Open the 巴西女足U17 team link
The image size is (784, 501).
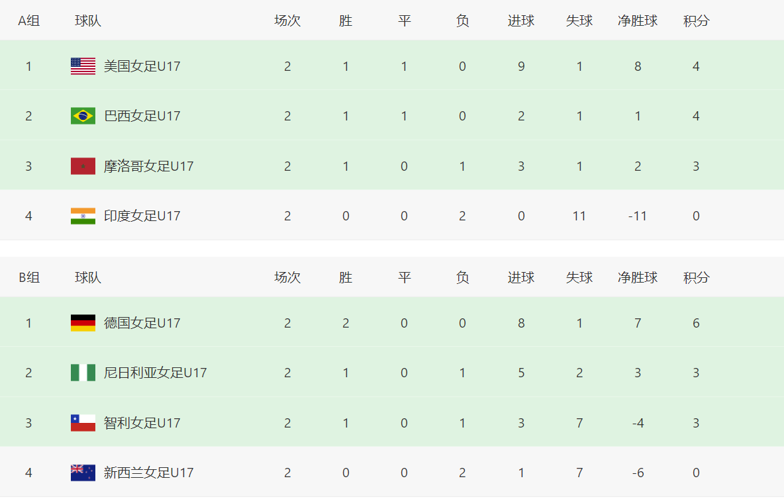point(142,116)
